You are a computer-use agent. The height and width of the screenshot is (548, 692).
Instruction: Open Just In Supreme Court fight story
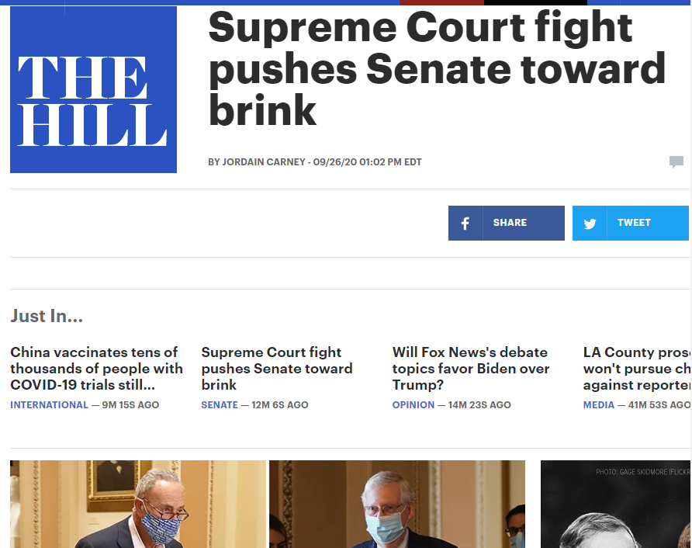point(277,369)
